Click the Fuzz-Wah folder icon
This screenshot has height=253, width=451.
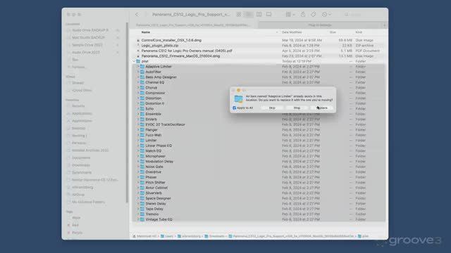click(142, 135)
